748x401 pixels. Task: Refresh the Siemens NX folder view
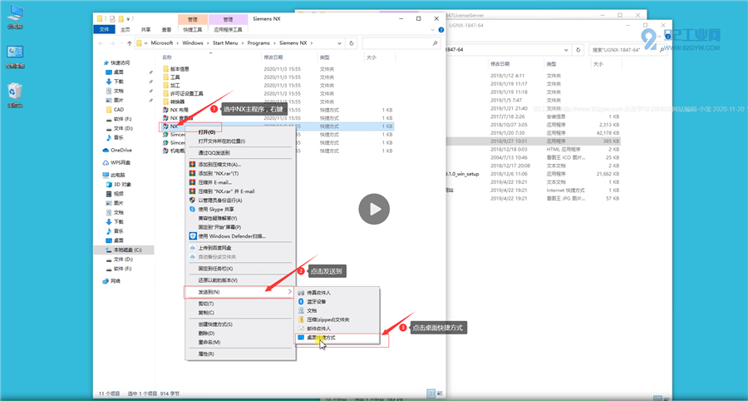click(x=352, y=43)
